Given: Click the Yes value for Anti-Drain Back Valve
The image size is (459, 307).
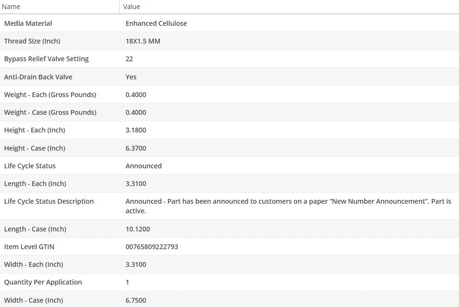Looking at the screenshot, I should coord(131,77).
